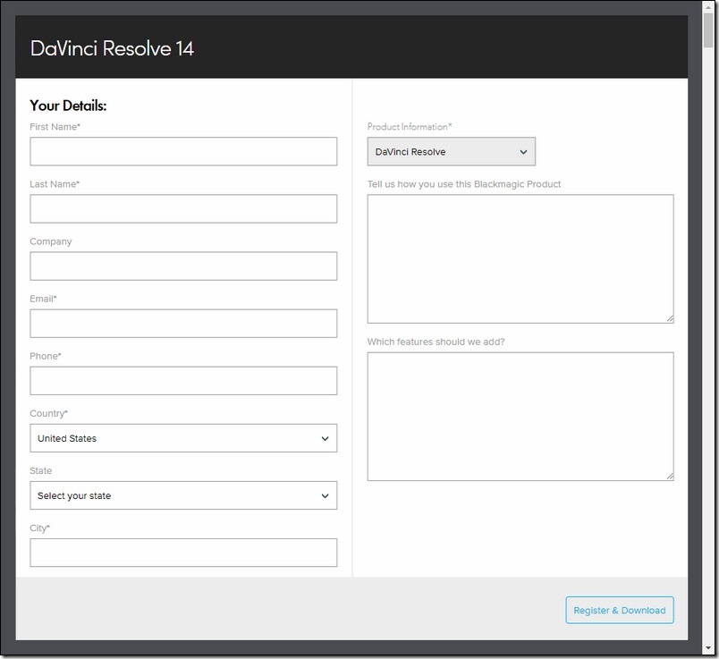The image size is (719, 659).
Task: Click the resize grip on usage textarea
Action: point(670,318)
